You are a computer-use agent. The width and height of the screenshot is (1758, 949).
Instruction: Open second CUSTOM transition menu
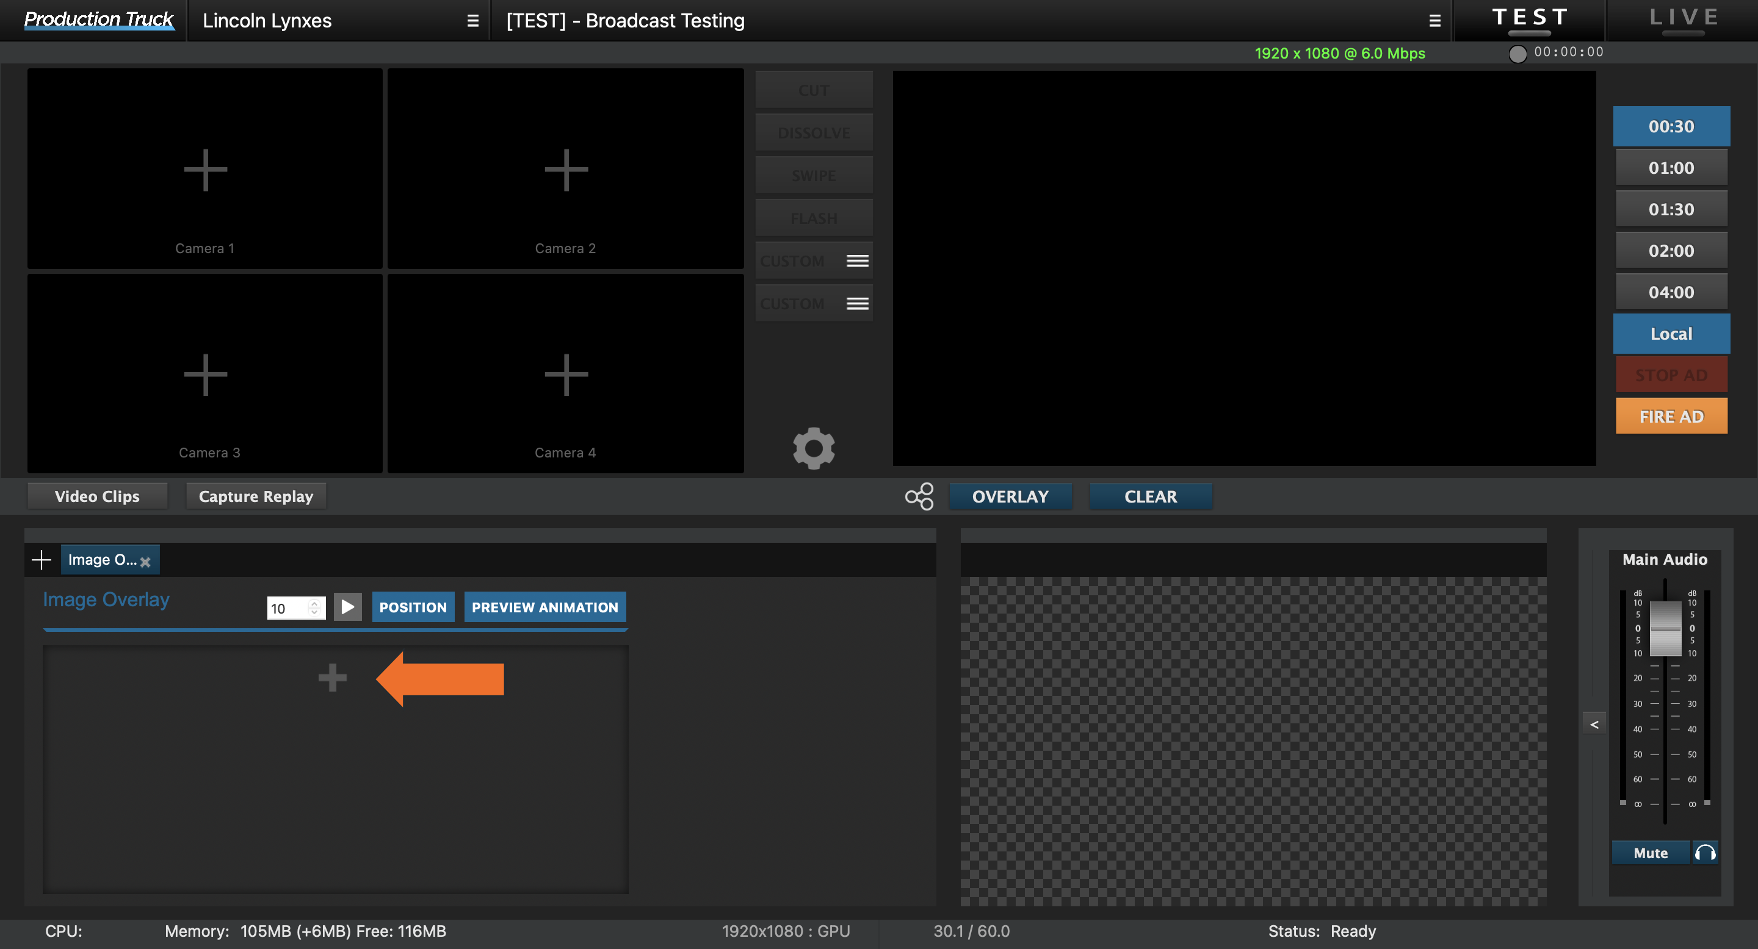857,303
